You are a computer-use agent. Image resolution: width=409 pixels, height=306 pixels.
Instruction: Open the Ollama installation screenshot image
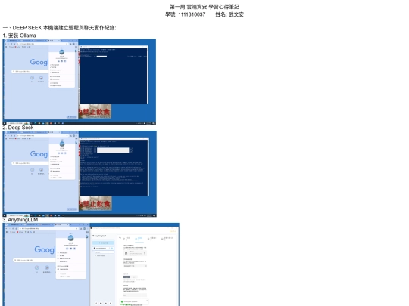point(80,82)
